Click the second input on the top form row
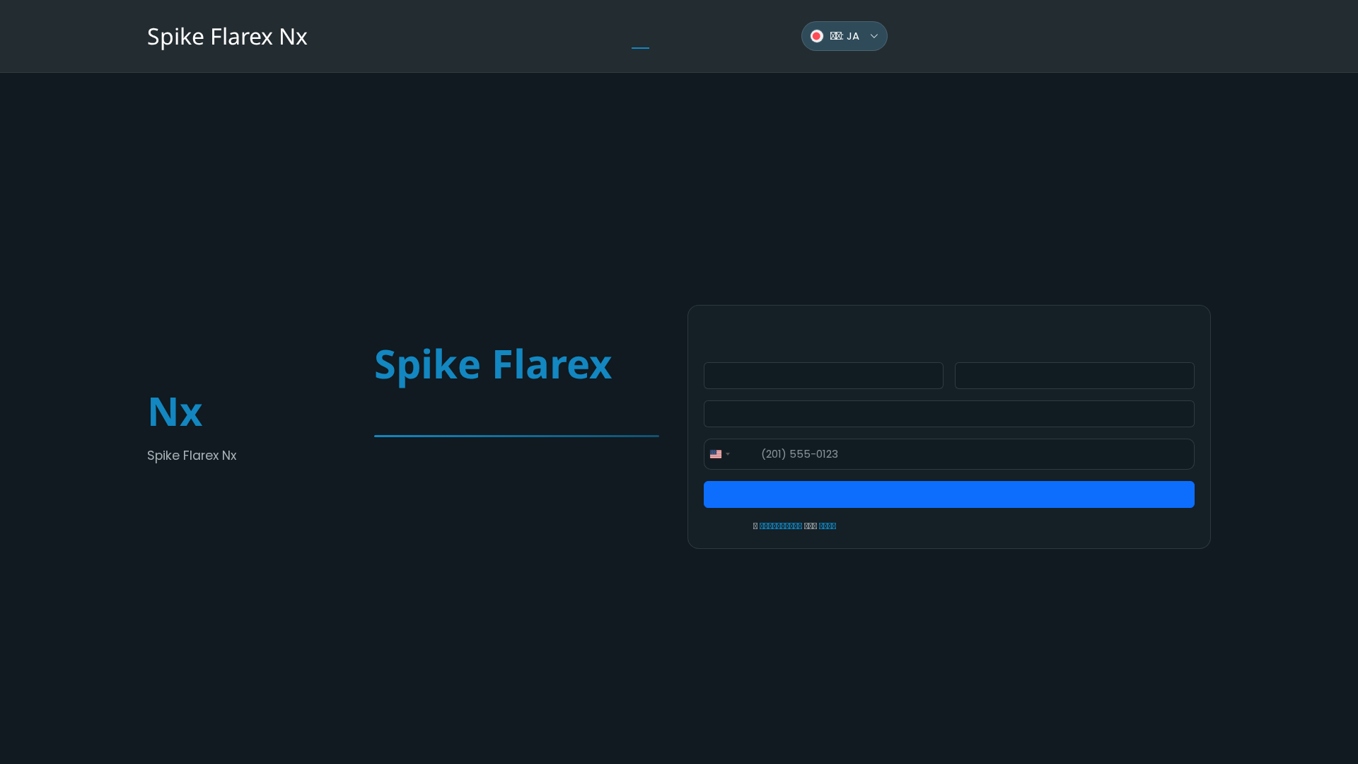Image resolution: width=1358 pixels, height=764 pixels. tap(1074, 376)
